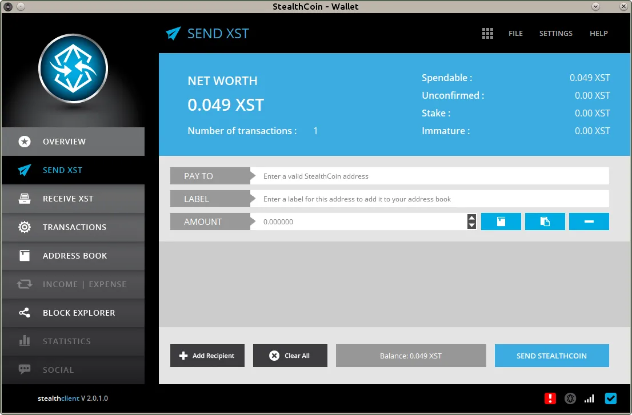Screen dimensions: 632x415
Task: Open the HELP menu
Action: pyautogui.click(x=598, y=34)
